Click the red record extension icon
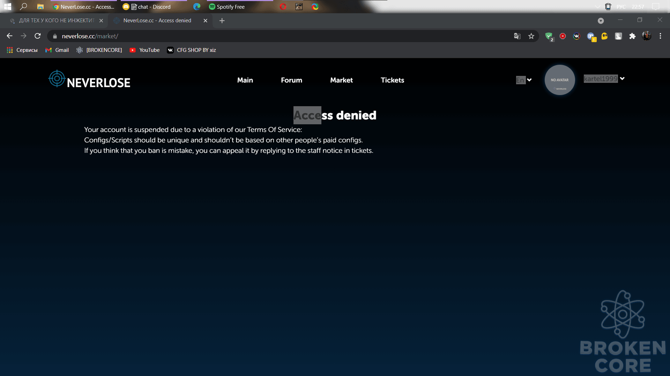 563,36
